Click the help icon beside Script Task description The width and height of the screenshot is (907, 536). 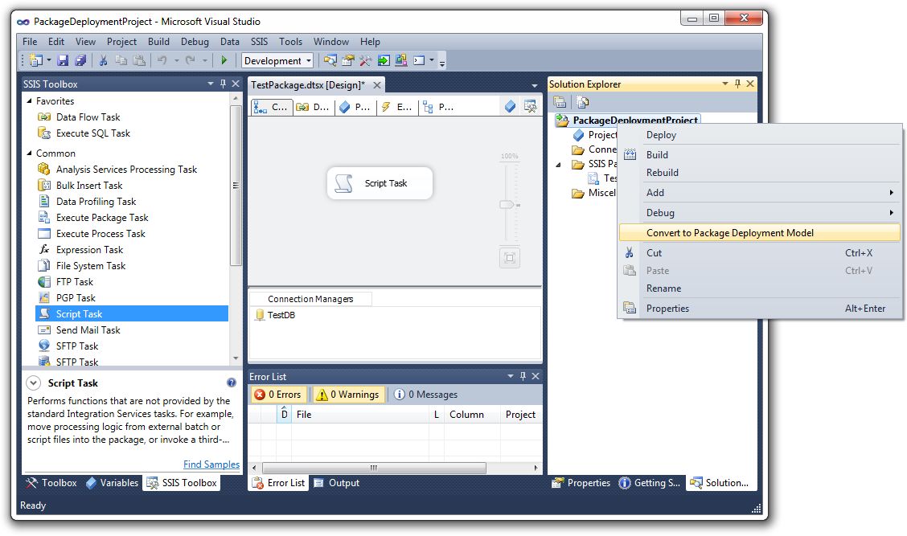coord(232,383)
